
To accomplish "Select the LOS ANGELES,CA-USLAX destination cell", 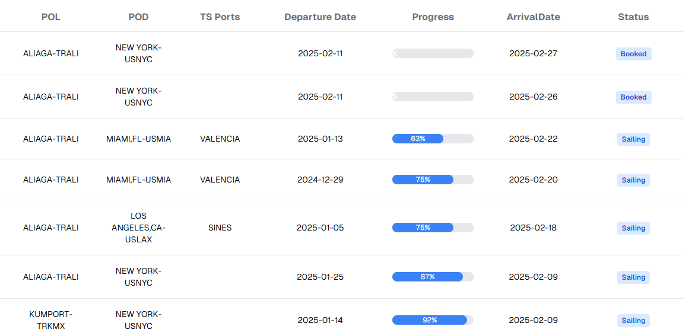I will click(x=138, y=228).
